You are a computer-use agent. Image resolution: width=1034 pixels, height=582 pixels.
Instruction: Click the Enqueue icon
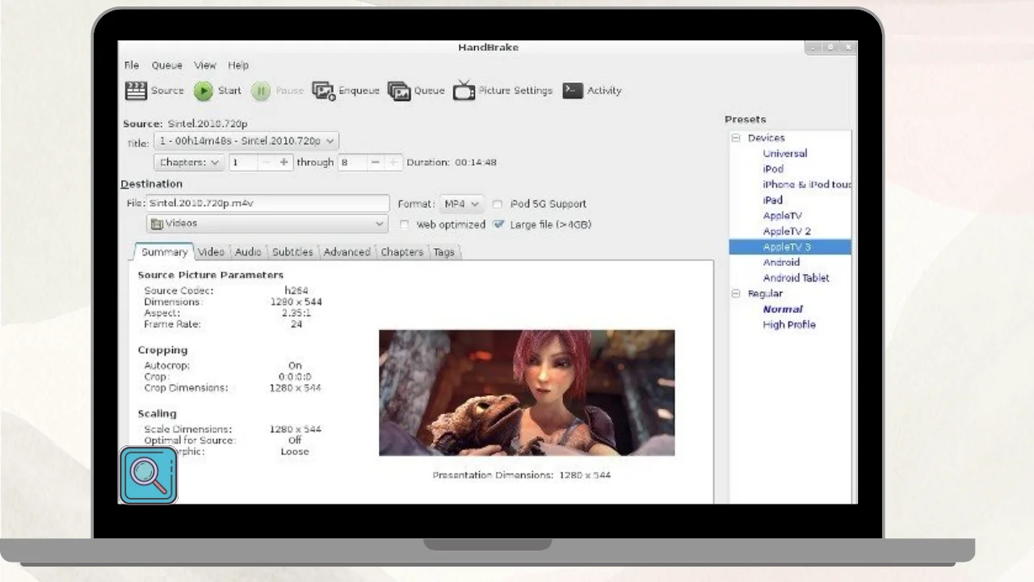point(323,91)
